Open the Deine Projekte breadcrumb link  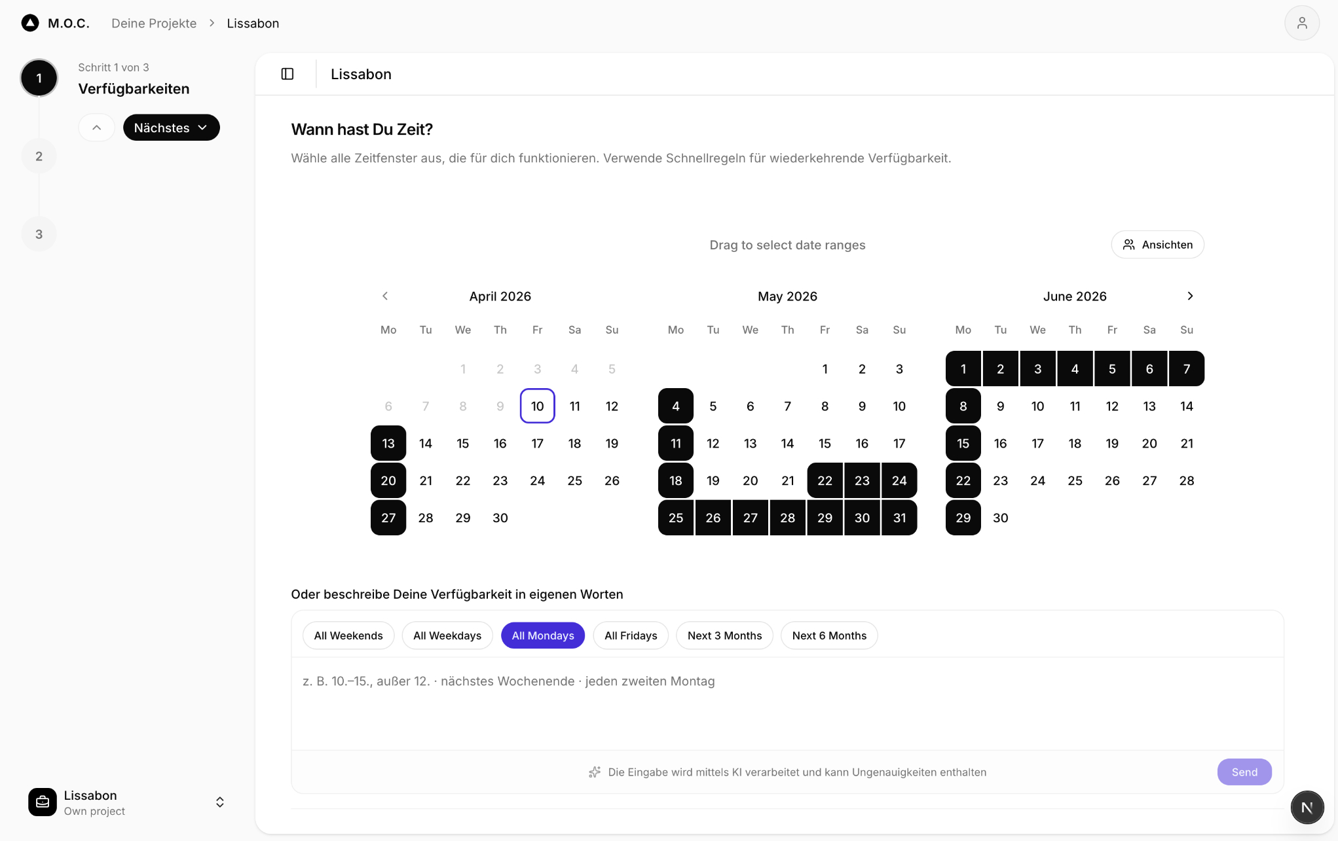point(154,24)
